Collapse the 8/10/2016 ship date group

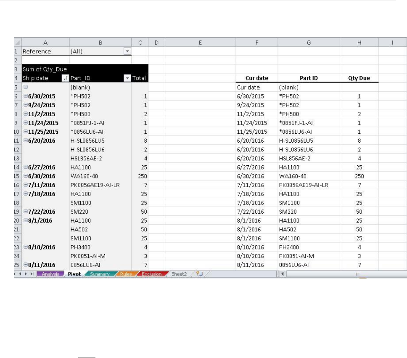pyautogui.click(x=25, y=247)
